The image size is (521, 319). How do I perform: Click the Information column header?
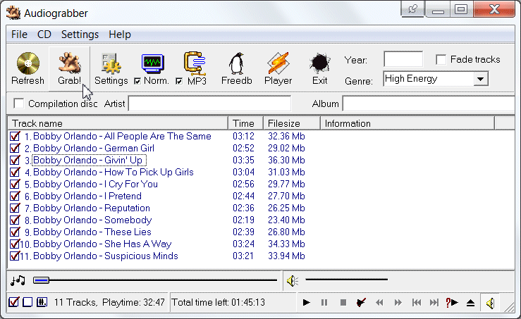click(x=407, y=123)
